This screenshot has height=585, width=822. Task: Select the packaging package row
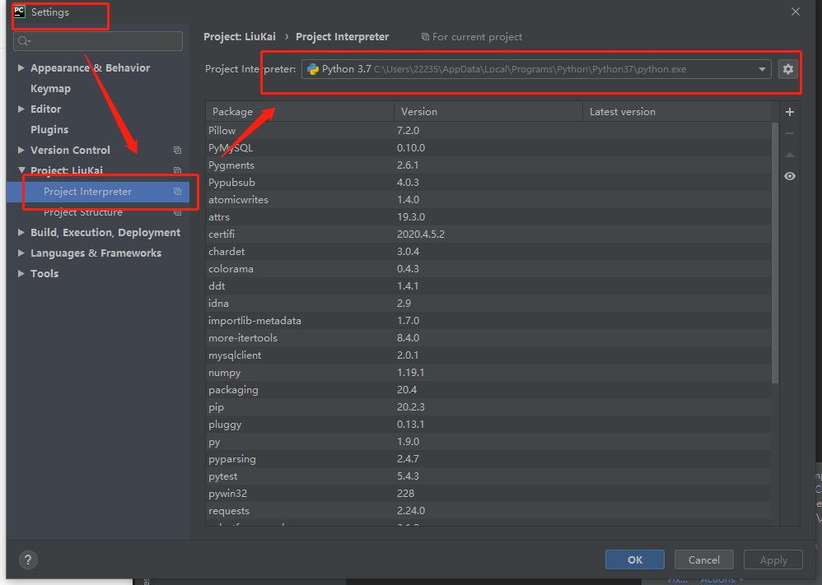tap(488, 390)
